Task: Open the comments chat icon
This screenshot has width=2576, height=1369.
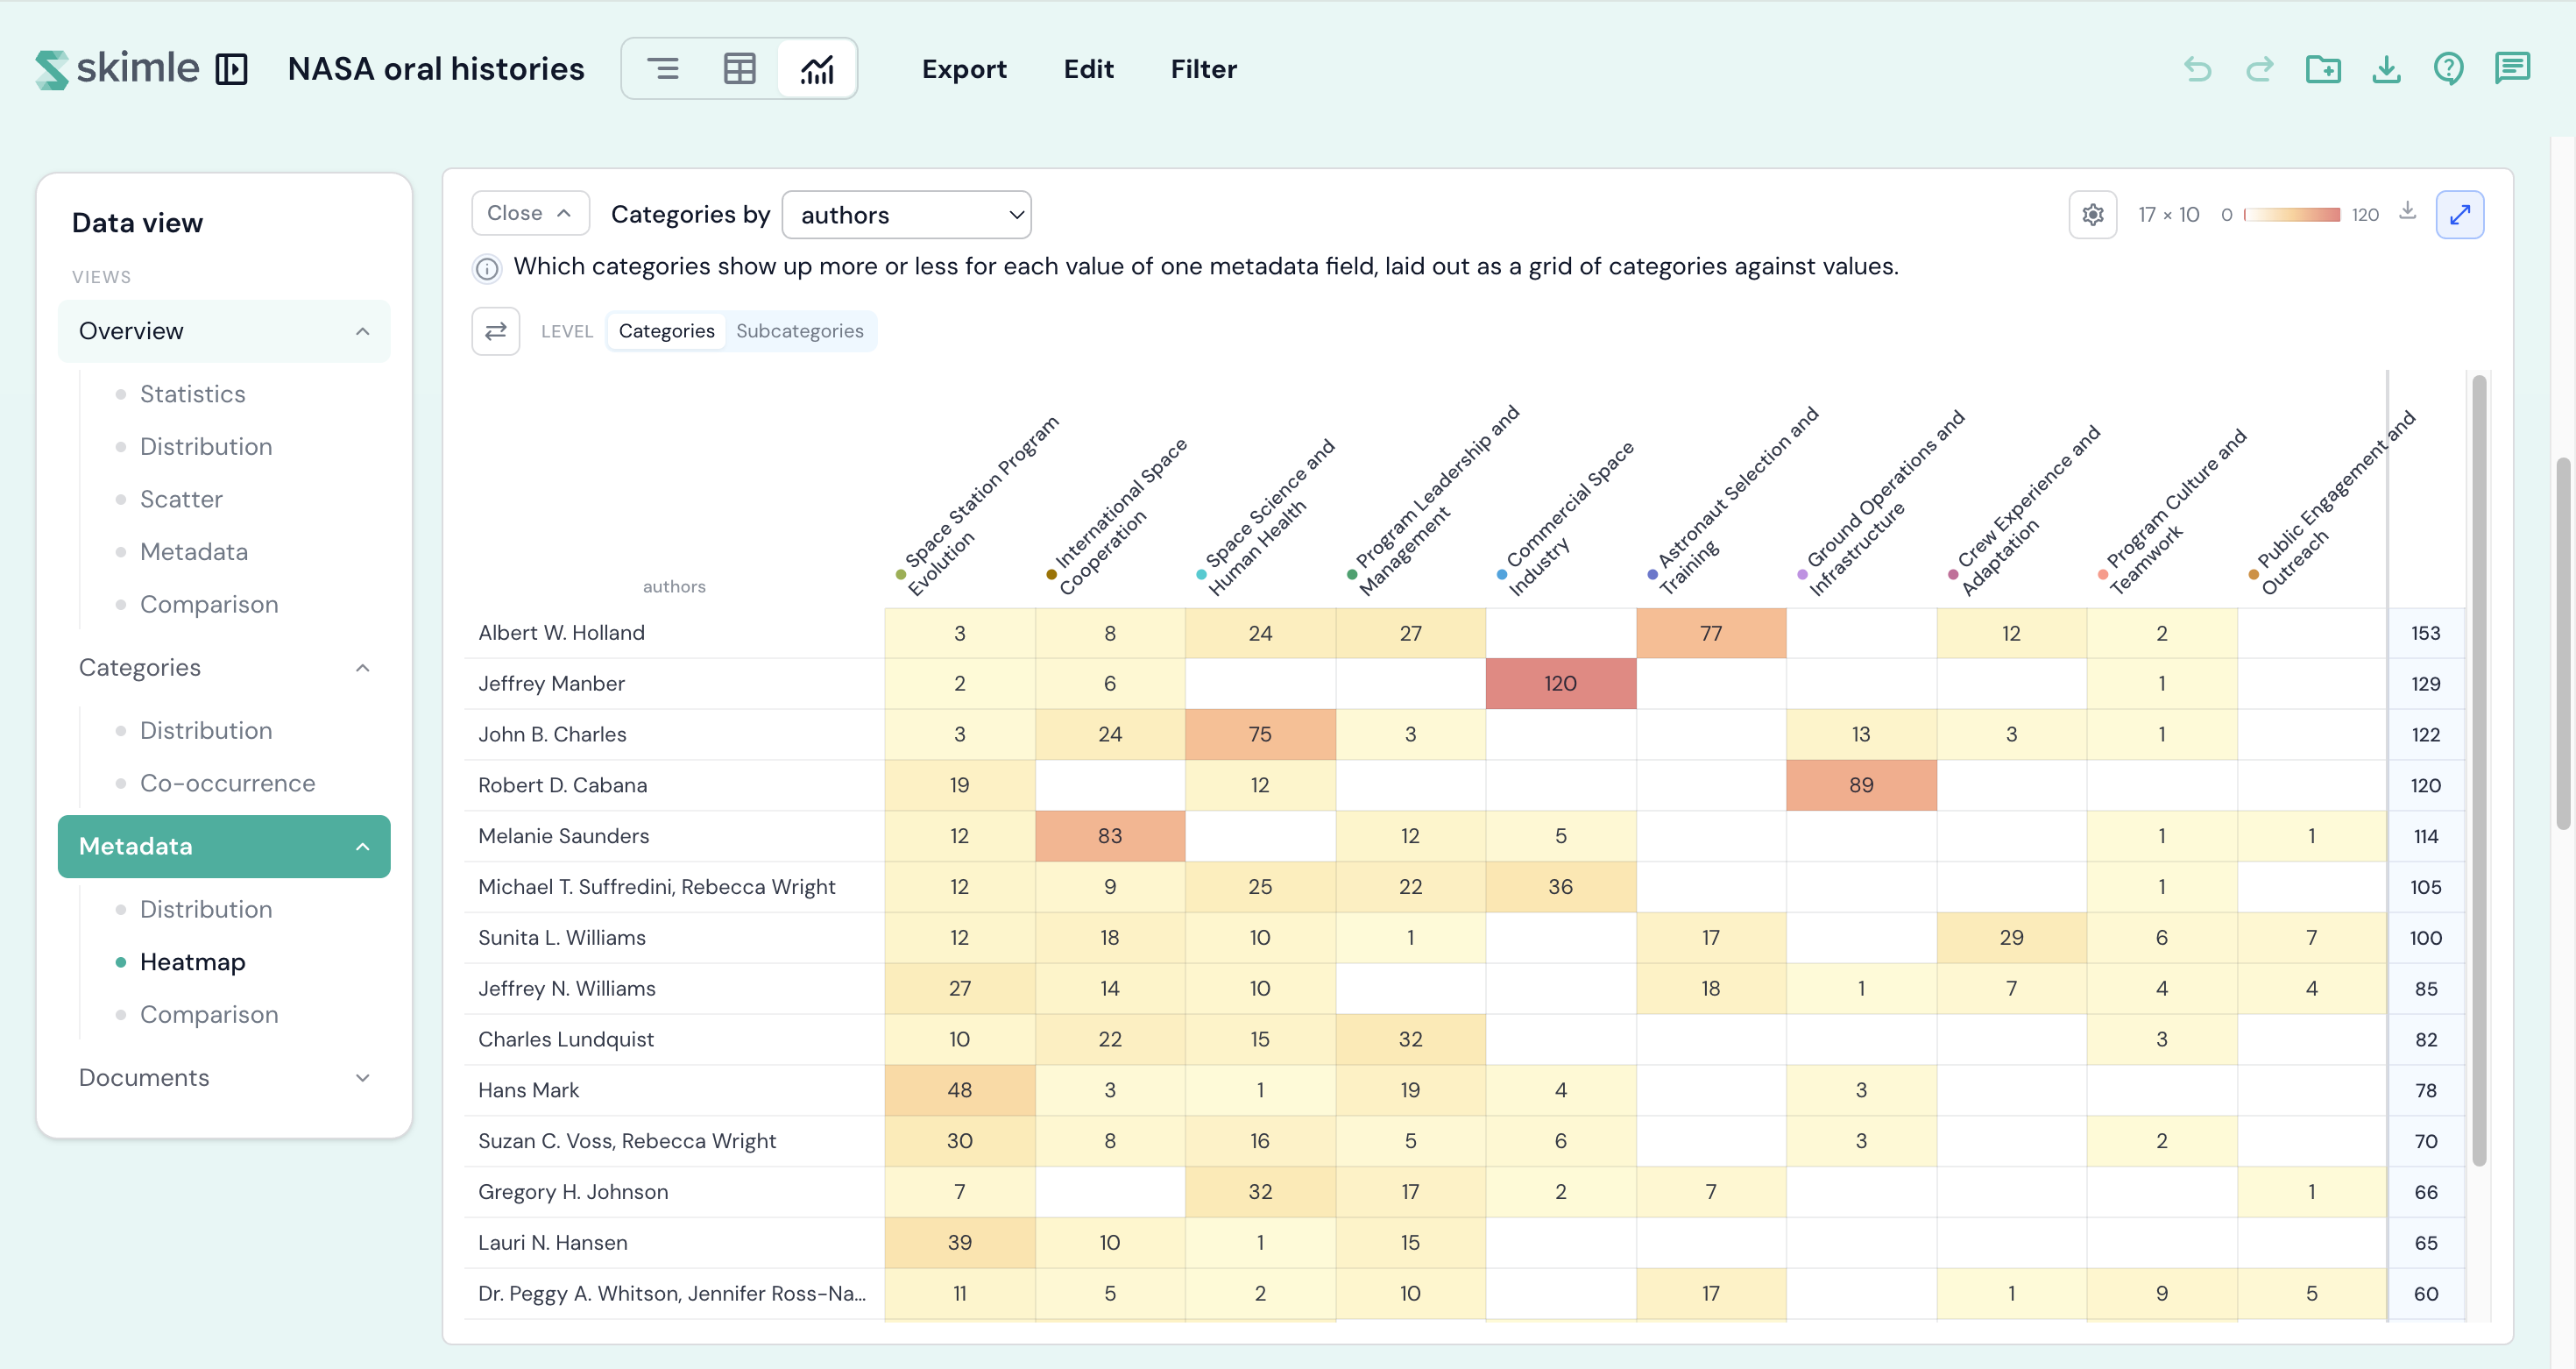Action: pyautogui.click(x=2512, y=69)
